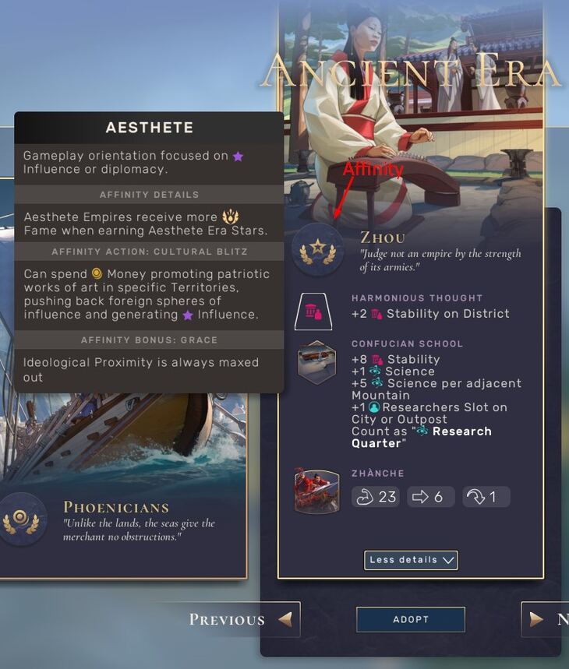Click the Fame laurel icon in Affinity Details
The image size is (569, 669).
pyautogui.click(x=231, y=217)
